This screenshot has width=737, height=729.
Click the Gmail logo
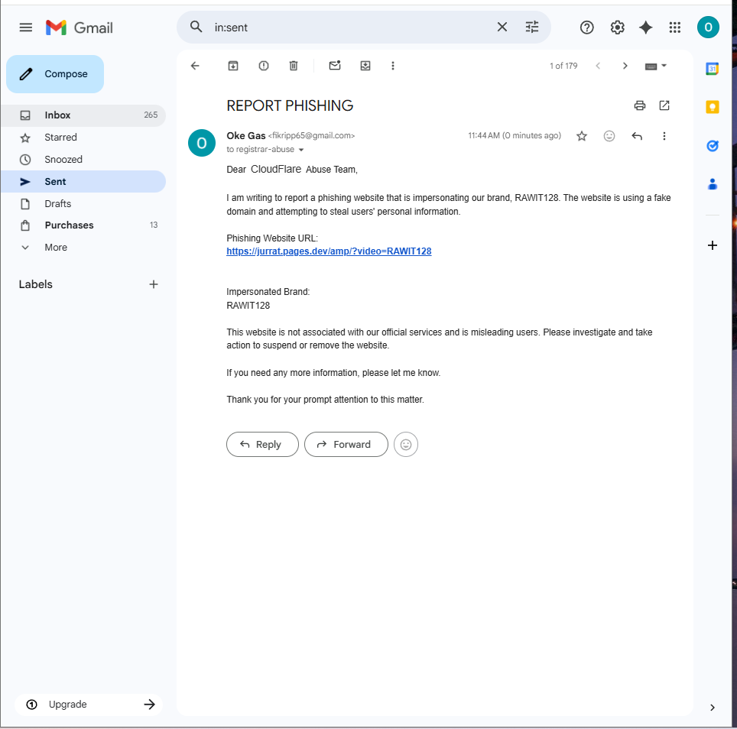coord(79,28)
